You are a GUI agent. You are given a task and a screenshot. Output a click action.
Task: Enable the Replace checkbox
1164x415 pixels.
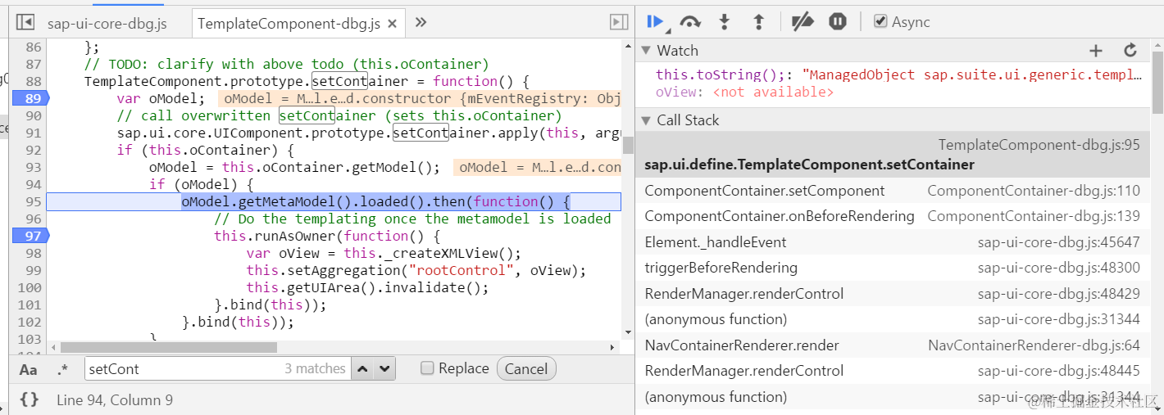click(427, 368)
